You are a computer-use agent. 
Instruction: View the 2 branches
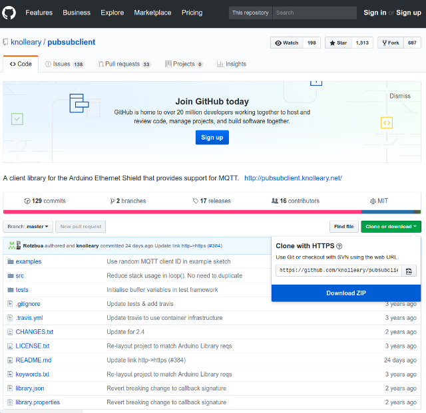[128, 201]
